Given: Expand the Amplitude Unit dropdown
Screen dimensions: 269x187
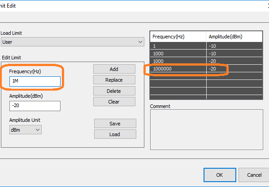Looking at the screenshot, I should coord(26,129).
